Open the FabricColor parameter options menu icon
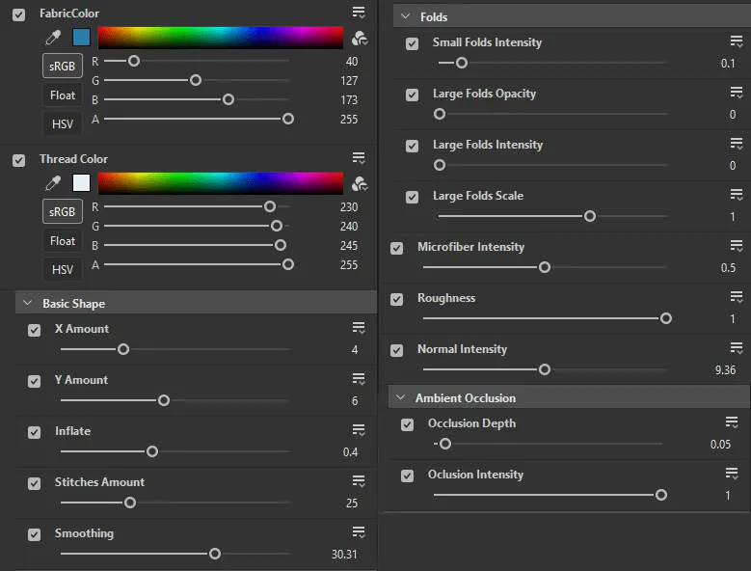This screenshot has height=571, width=751. point(359,13)
